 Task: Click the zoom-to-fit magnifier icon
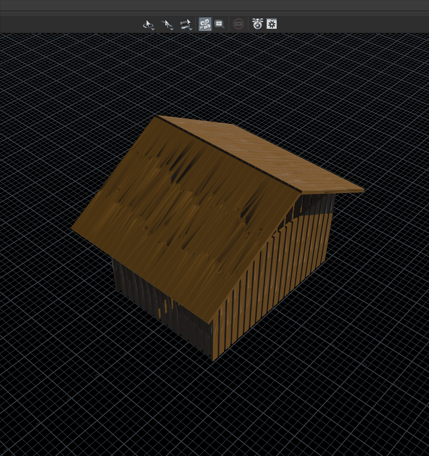(x=220, y=24)
